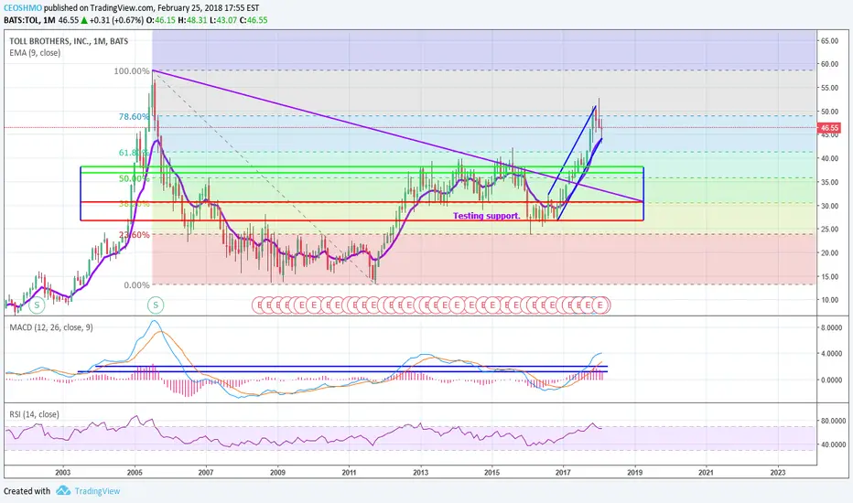Click the 35.00 price axis label
This screenshot has height=503, width=853.
click(829, 182)
